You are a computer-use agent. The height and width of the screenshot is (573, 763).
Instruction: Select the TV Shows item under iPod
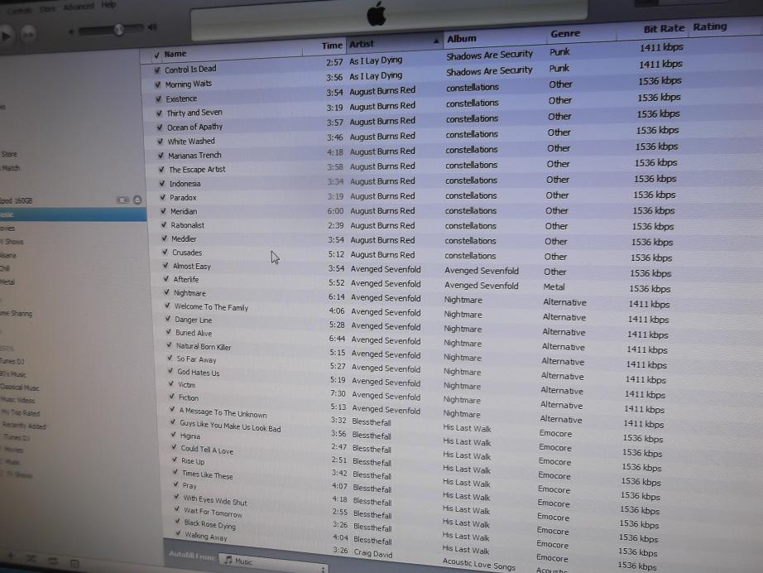[14, 242]
